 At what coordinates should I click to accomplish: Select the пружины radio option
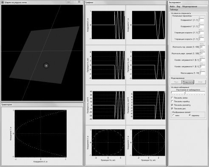tap(190, 116)
